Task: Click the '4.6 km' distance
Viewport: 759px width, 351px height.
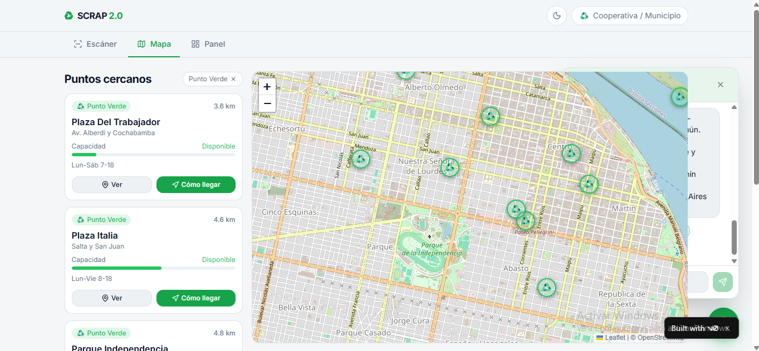Action: [224, 220]
